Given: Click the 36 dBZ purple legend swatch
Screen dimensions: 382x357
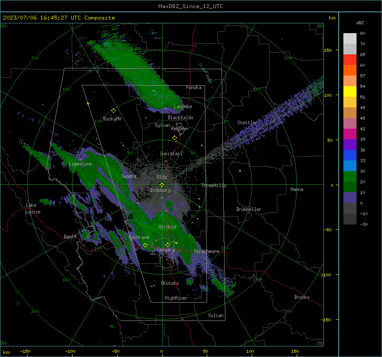Looking at the screenshot, I should coord(350,145).
